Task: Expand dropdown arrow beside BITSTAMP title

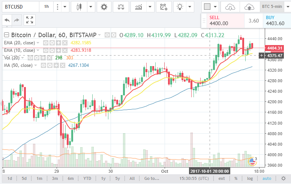Action: (x=99, y=35)
